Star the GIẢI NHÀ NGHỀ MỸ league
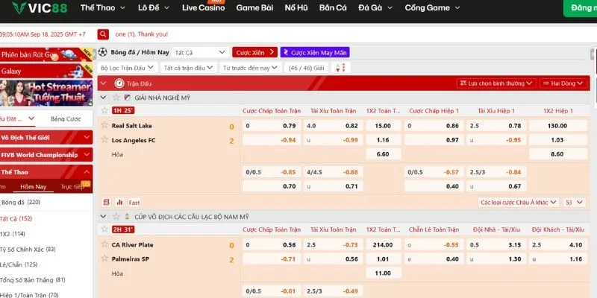 coord(116,98)
